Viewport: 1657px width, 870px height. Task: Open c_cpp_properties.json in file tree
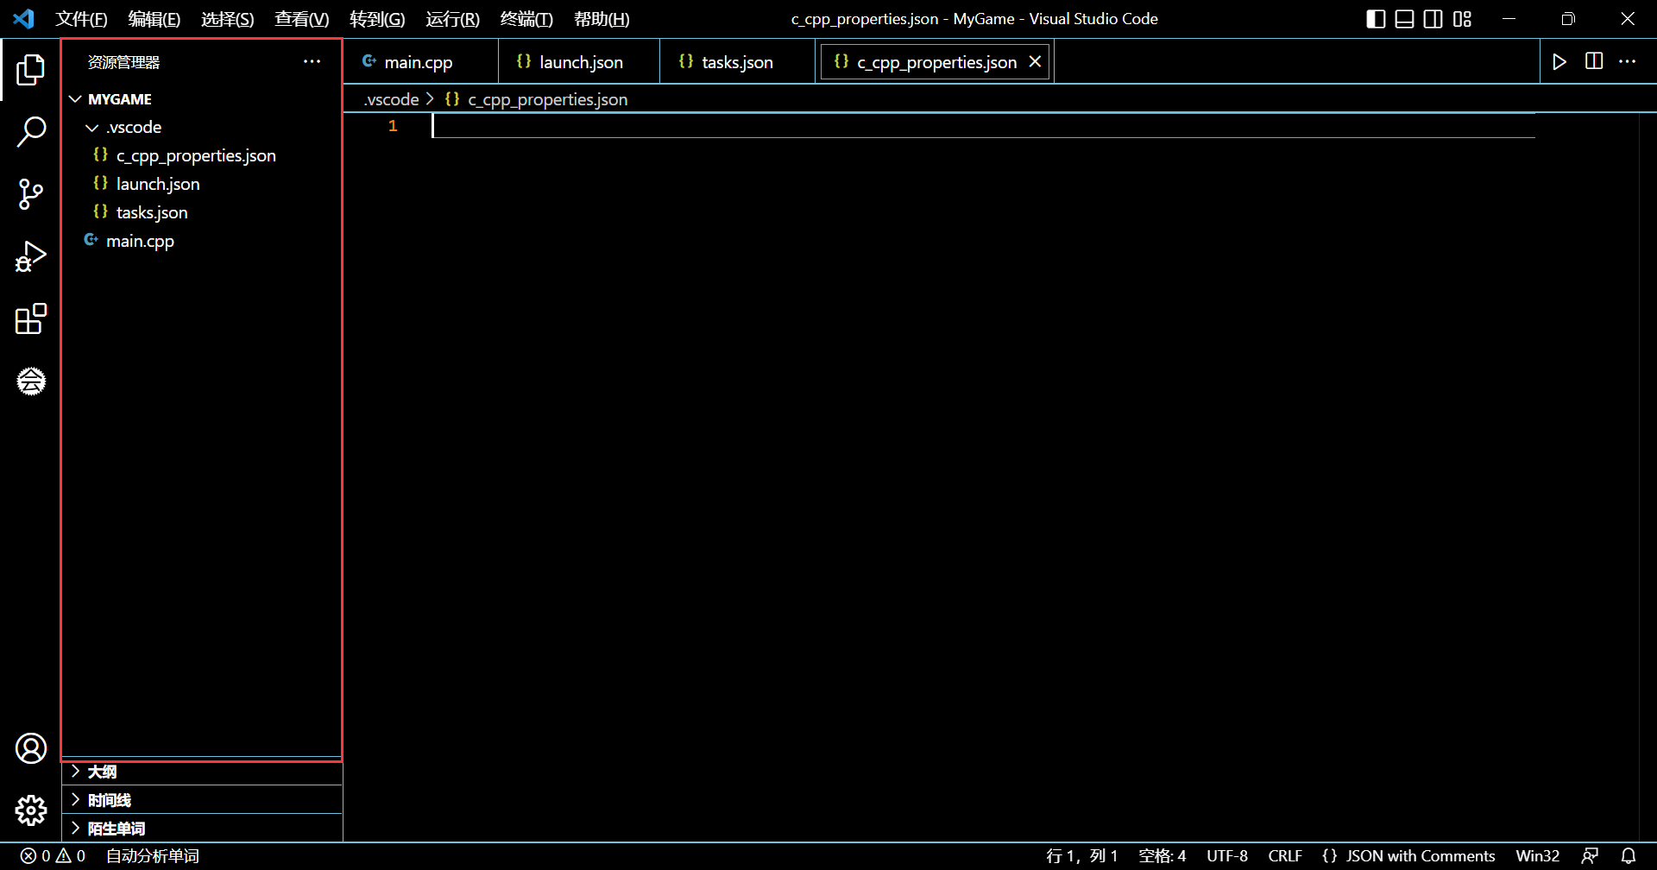coord(202,156)
